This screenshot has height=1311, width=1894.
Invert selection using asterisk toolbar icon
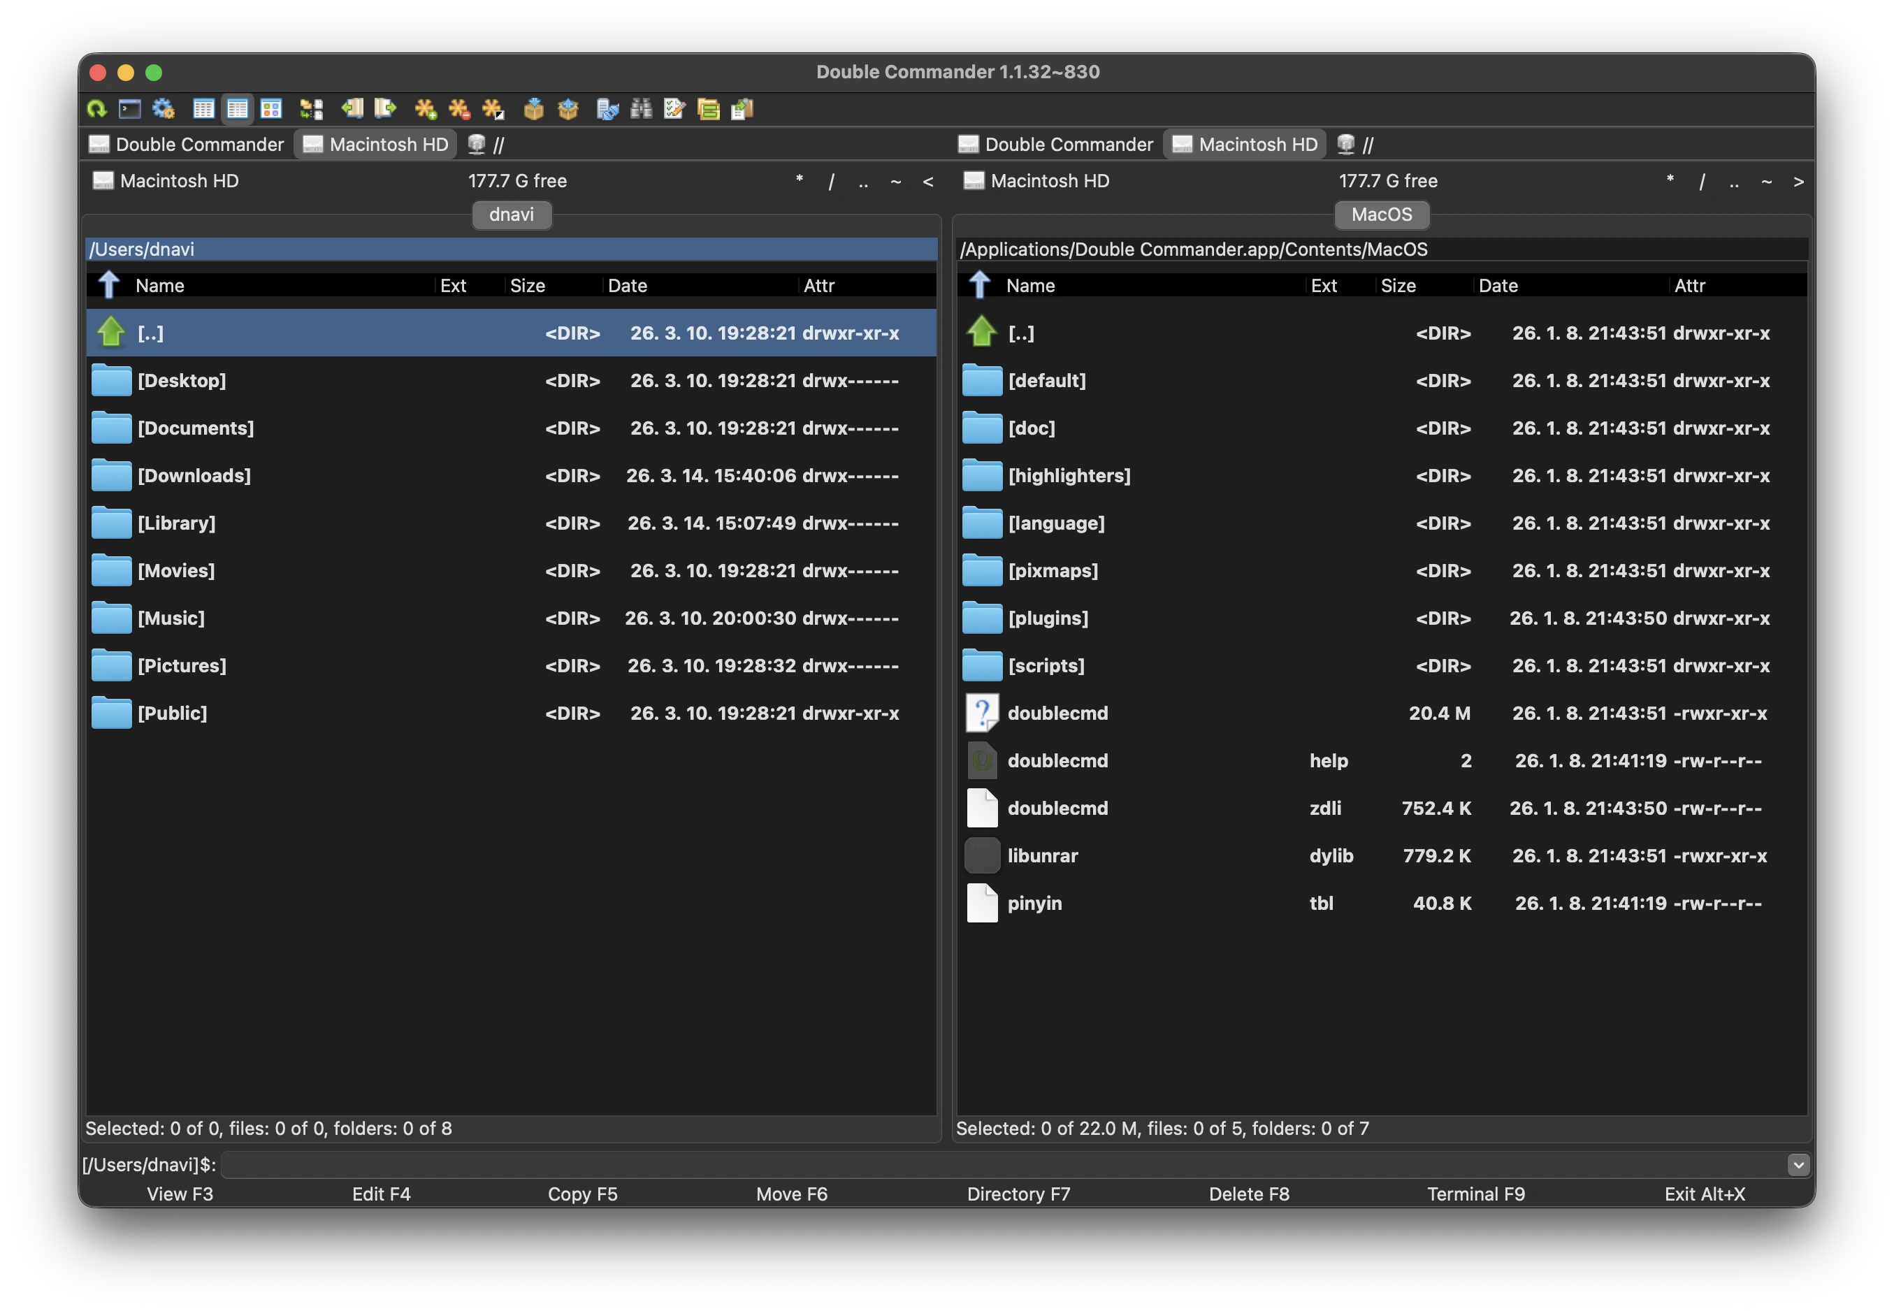click(x=493, y=108)
